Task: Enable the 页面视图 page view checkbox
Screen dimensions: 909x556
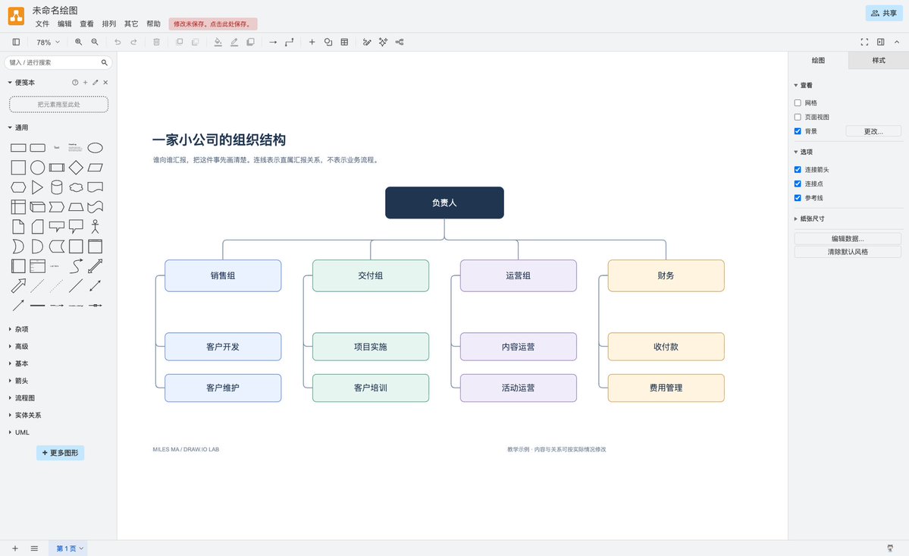Action: pos(798,117)
